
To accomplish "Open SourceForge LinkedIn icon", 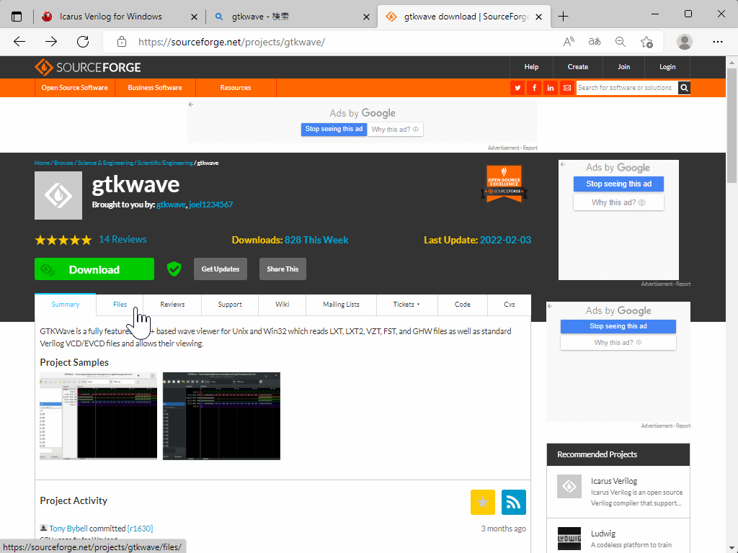I will [x=550, y=88].
